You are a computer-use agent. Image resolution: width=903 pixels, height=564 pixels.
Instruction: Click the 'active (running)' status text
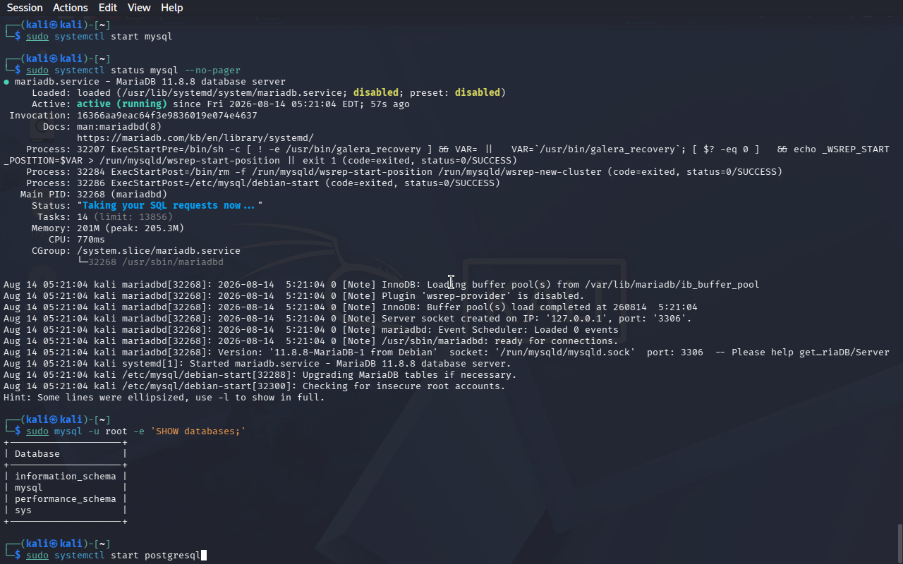point(122,104)
